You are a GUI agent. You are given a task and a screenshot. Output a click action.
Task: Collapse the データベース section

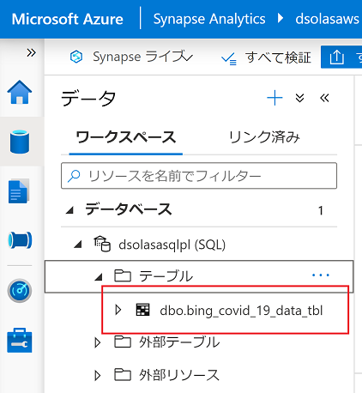click(x=69, y=211)
